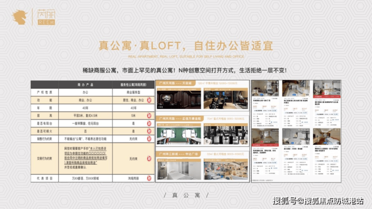Click the 好 stamp in the 交易行为约束 row

coord(149,158)
